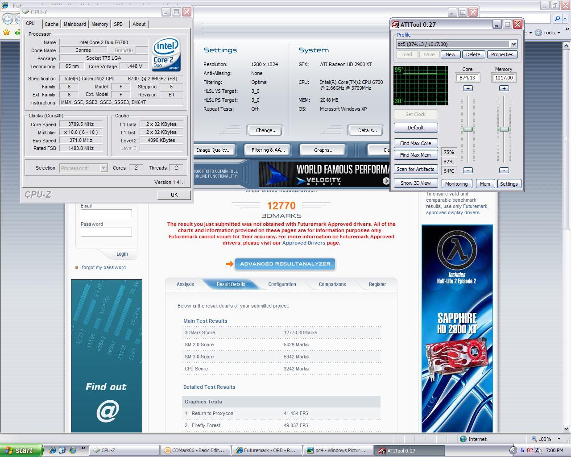Image resolution: width=571 pixels, height=457 pixels.
Task: Click the Default button in ATITool
Action: click(416, 128)
